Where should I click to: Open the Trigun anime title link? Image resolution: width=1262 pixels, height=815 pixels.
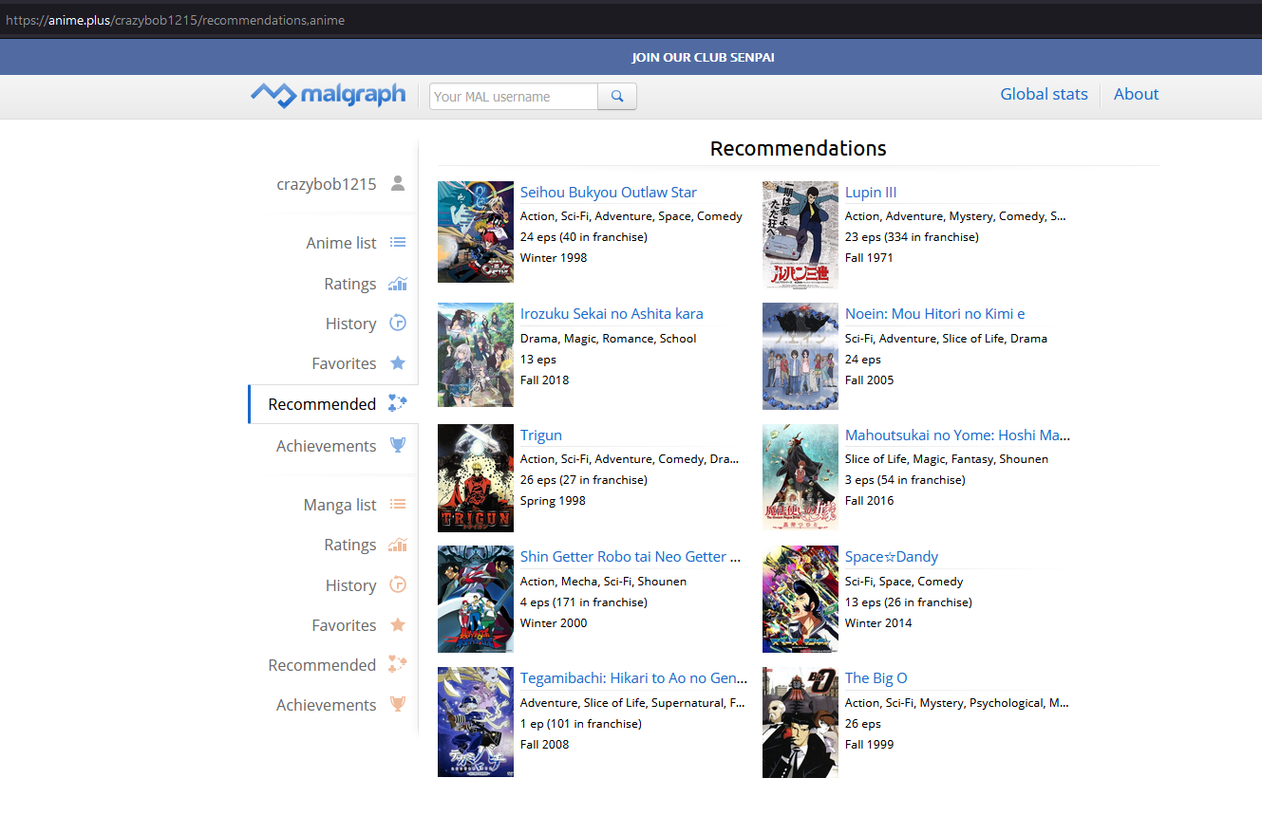541,435
